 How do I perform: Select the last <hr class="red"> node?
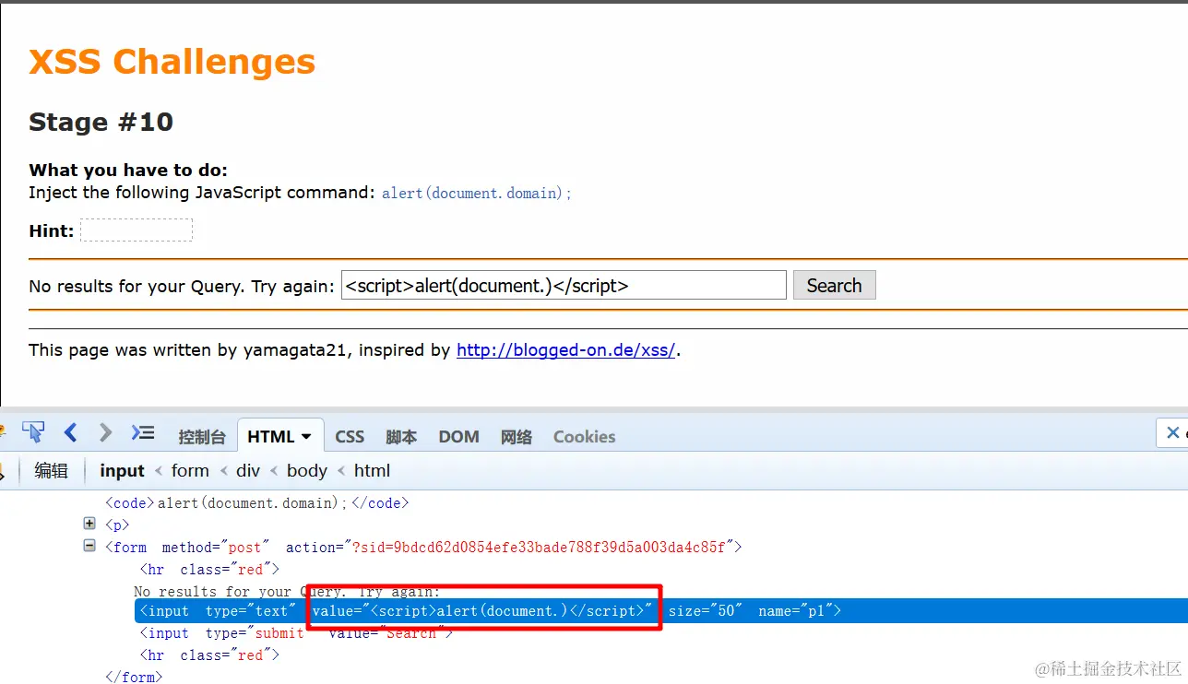[209, 655]
